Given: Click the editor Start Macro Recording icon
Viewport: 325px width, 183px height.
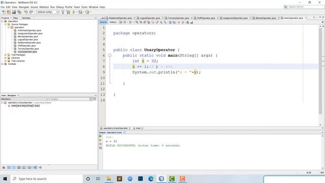Looking at the screenshot, I should [179, 22].
